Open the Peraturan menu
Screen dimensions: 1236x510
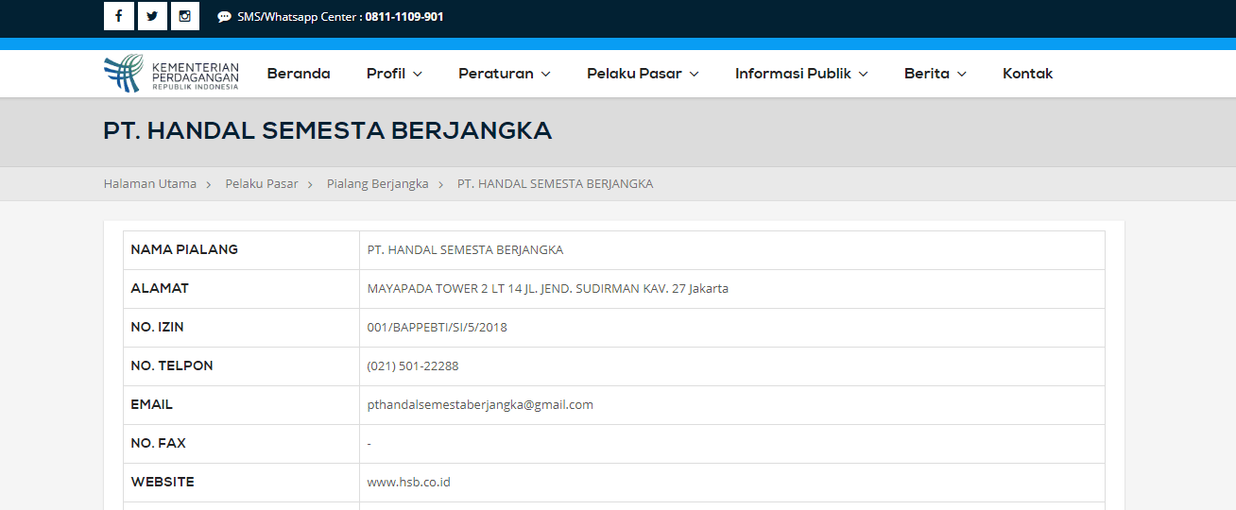pos(505,74)
